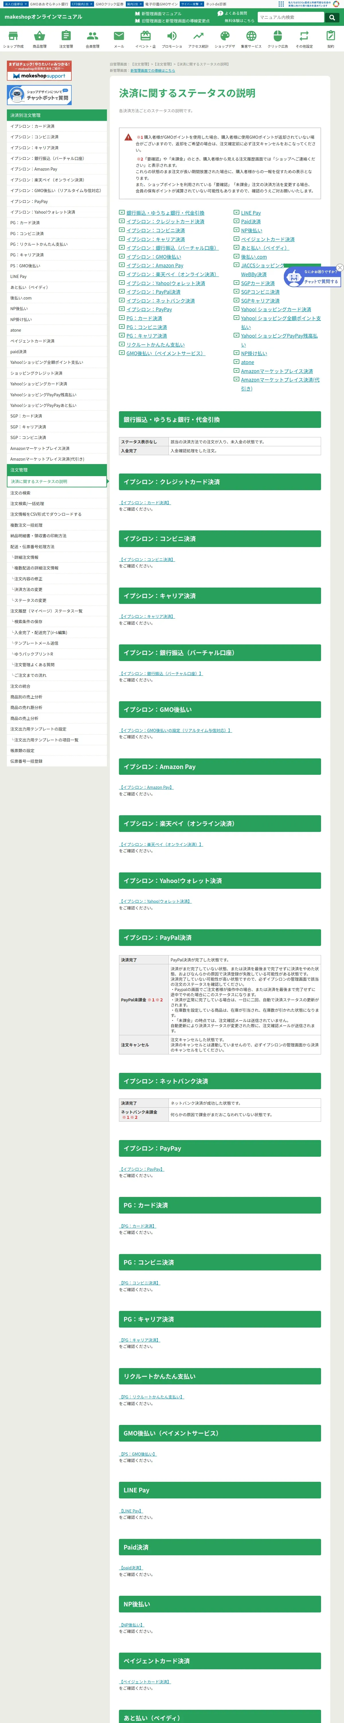The image size is (344, 1723).
Task: Jump via arrow icon to atone section
Action: (236, 362)
